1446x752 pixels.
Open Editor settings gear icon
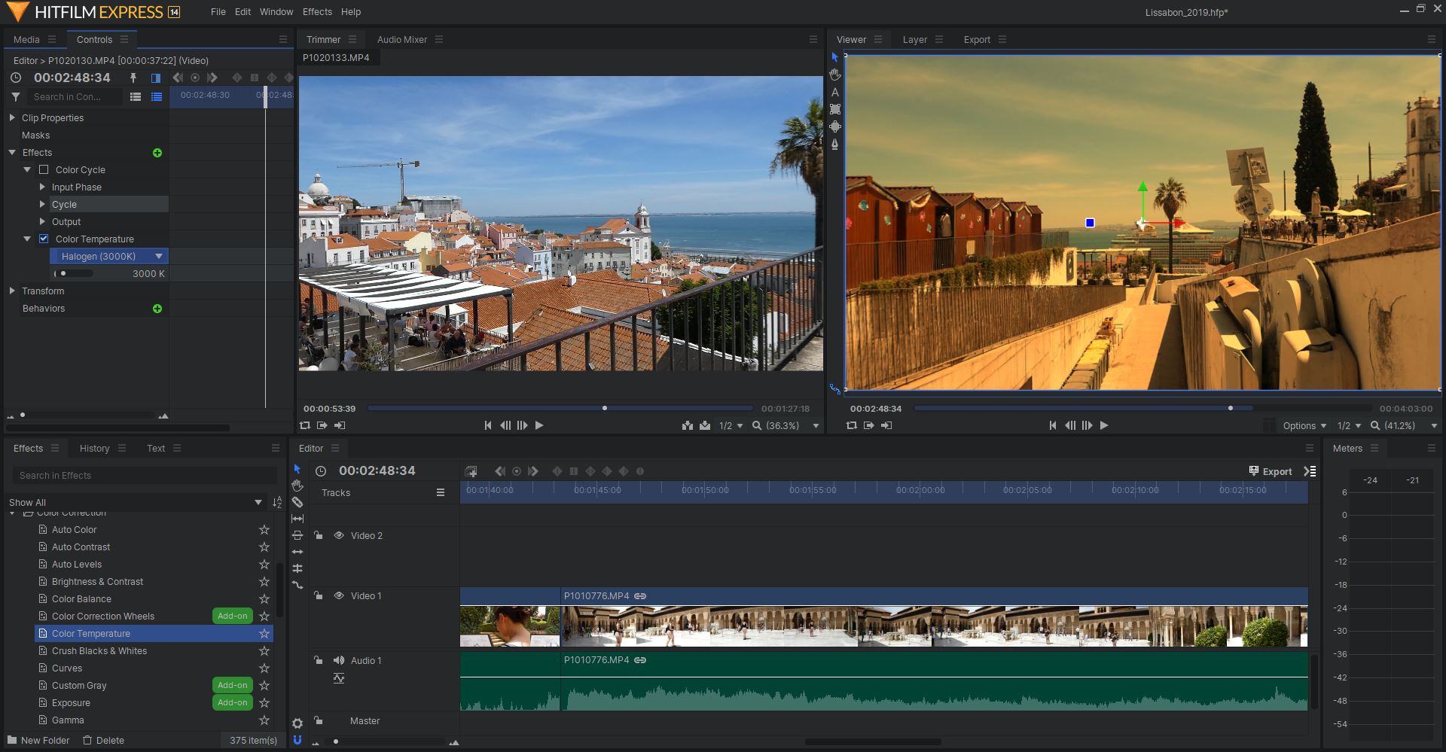click(x=297, y=723)
